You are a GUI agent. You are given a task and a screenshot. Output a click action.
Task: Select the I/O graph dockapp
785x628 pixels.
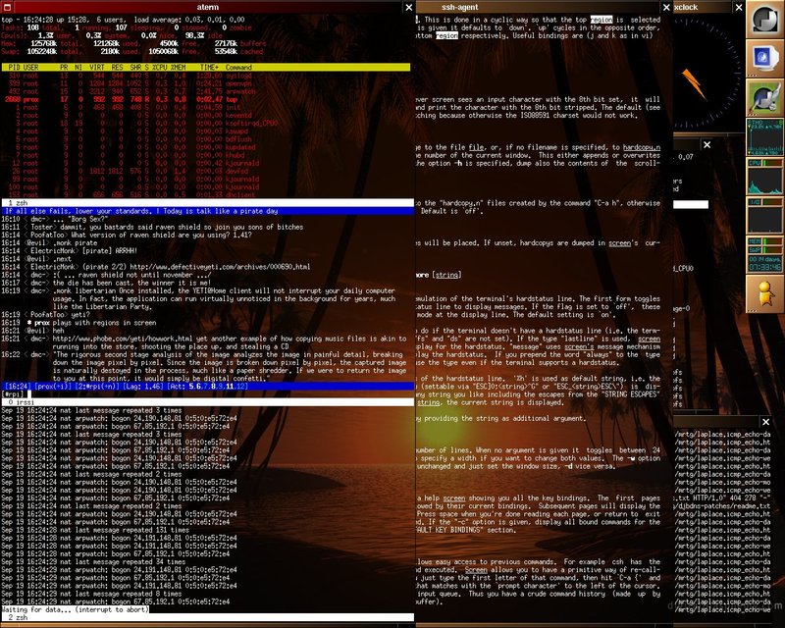(765, 215)
